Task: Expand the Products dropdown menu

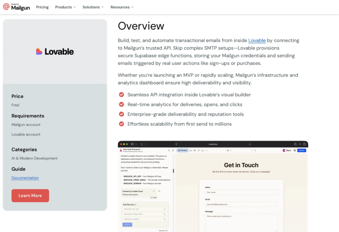Action: (65, 7)
